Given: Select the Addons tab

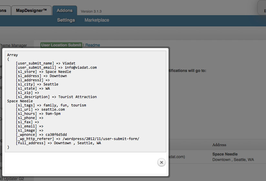Looking at the screenshot, I should (65, 10).
